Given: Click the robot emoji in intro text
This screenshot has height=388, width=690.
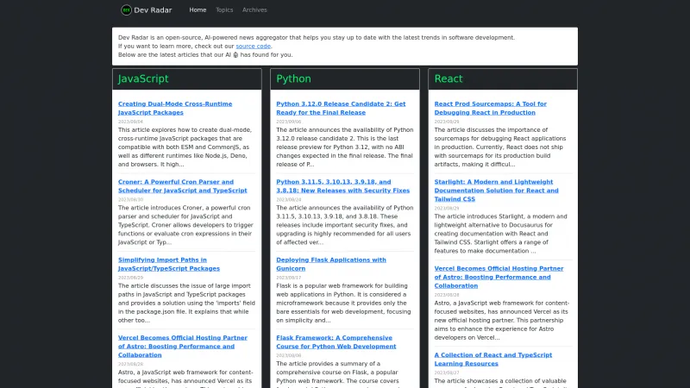Looking at the screenshot, I should click(x=235, y=54).
